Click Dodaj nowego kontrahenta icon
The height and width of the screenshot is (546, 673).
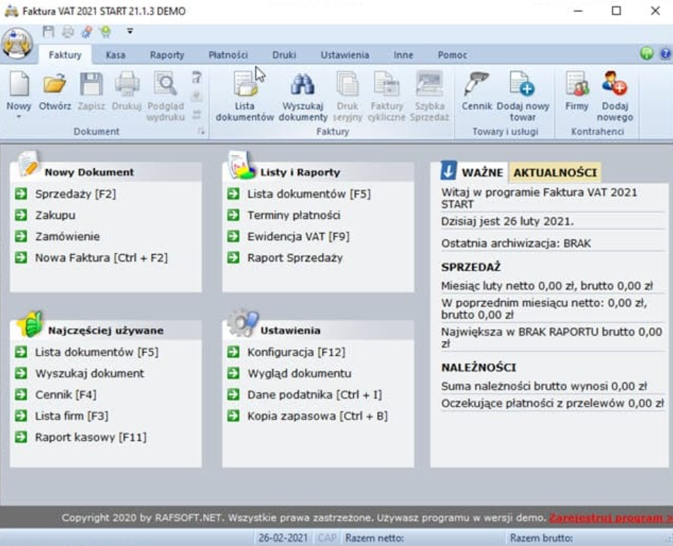[x=614, y=88]
